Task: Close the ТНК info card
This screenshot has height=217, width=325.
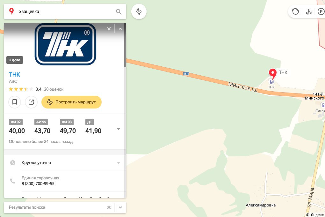Action: [109, 29]
